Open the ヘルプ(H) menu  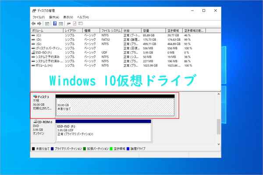[x=83, y=17]
